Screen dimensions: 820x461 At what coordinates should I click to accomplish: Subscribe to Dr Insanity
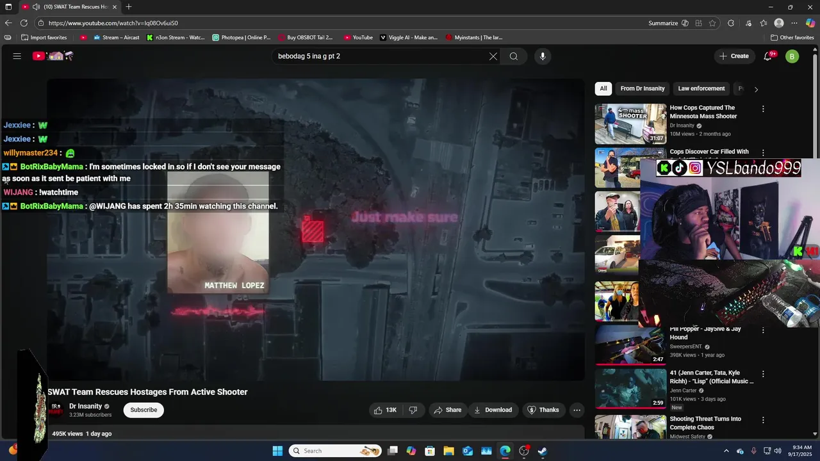click(x=143, y=410)
